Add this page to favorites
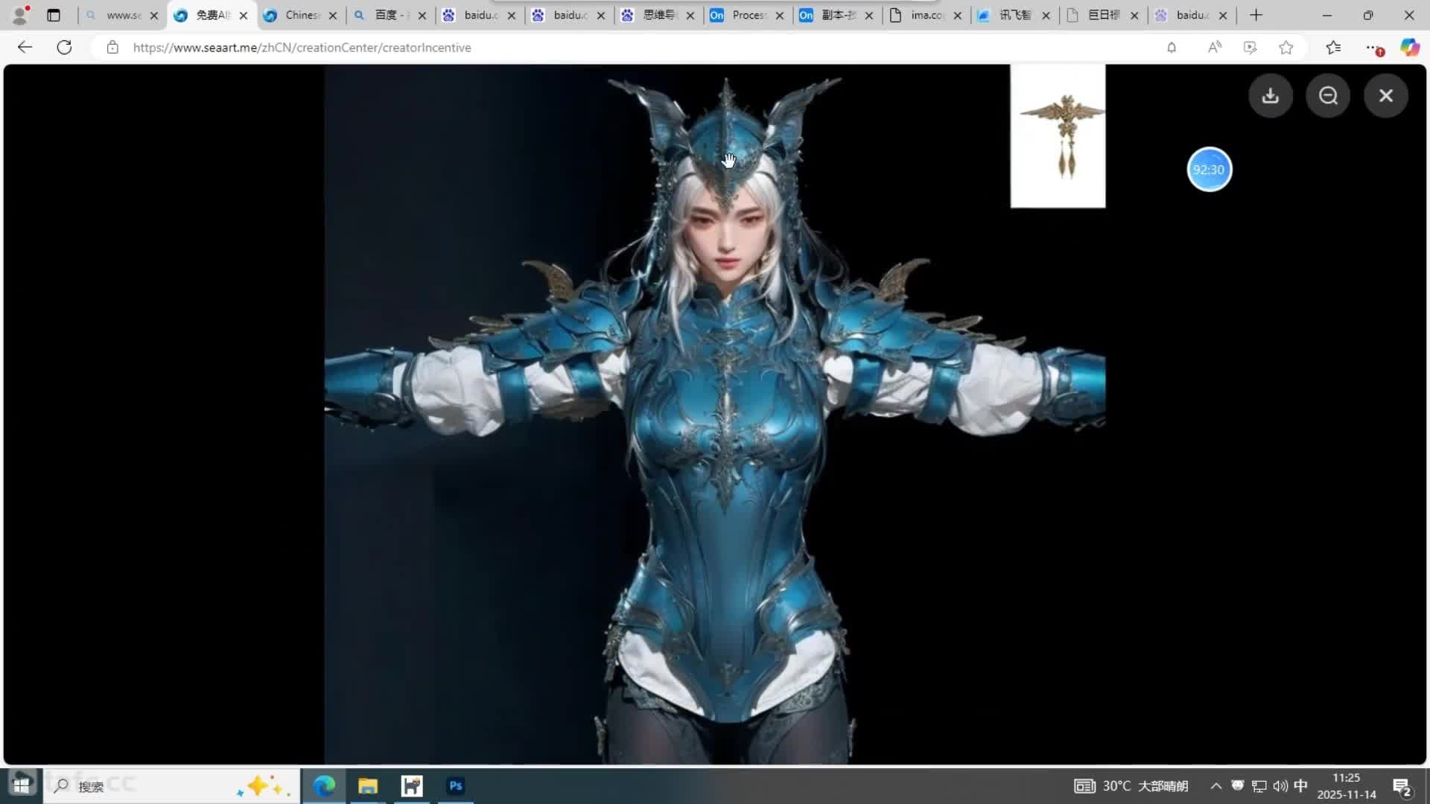Viewport: 1430px width, 804px height. coord(1286,48)
